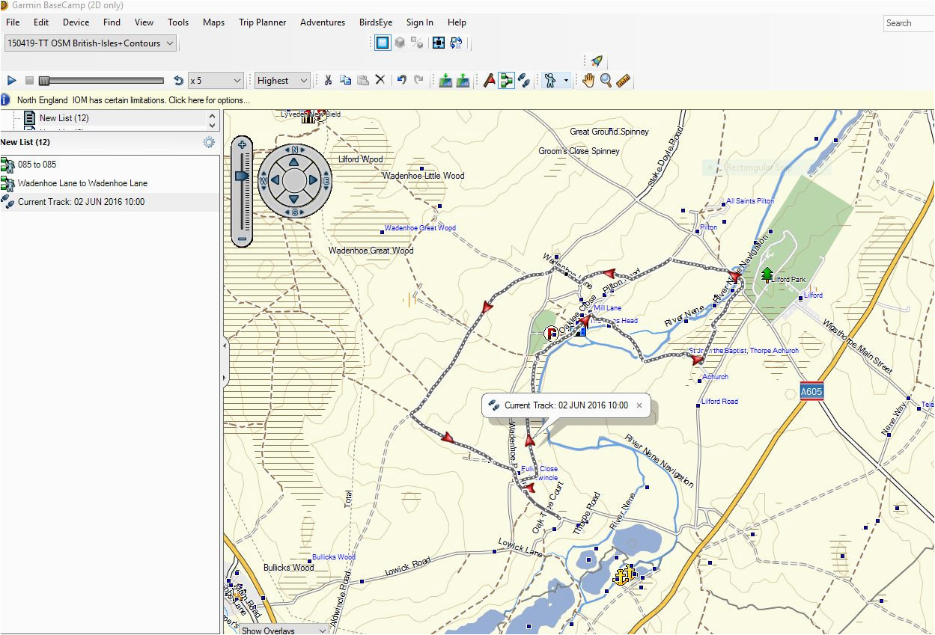The height and width of the screenshot is (635, 935).
Task: Click the Cut scissors icon
Action: click(328, 80)
